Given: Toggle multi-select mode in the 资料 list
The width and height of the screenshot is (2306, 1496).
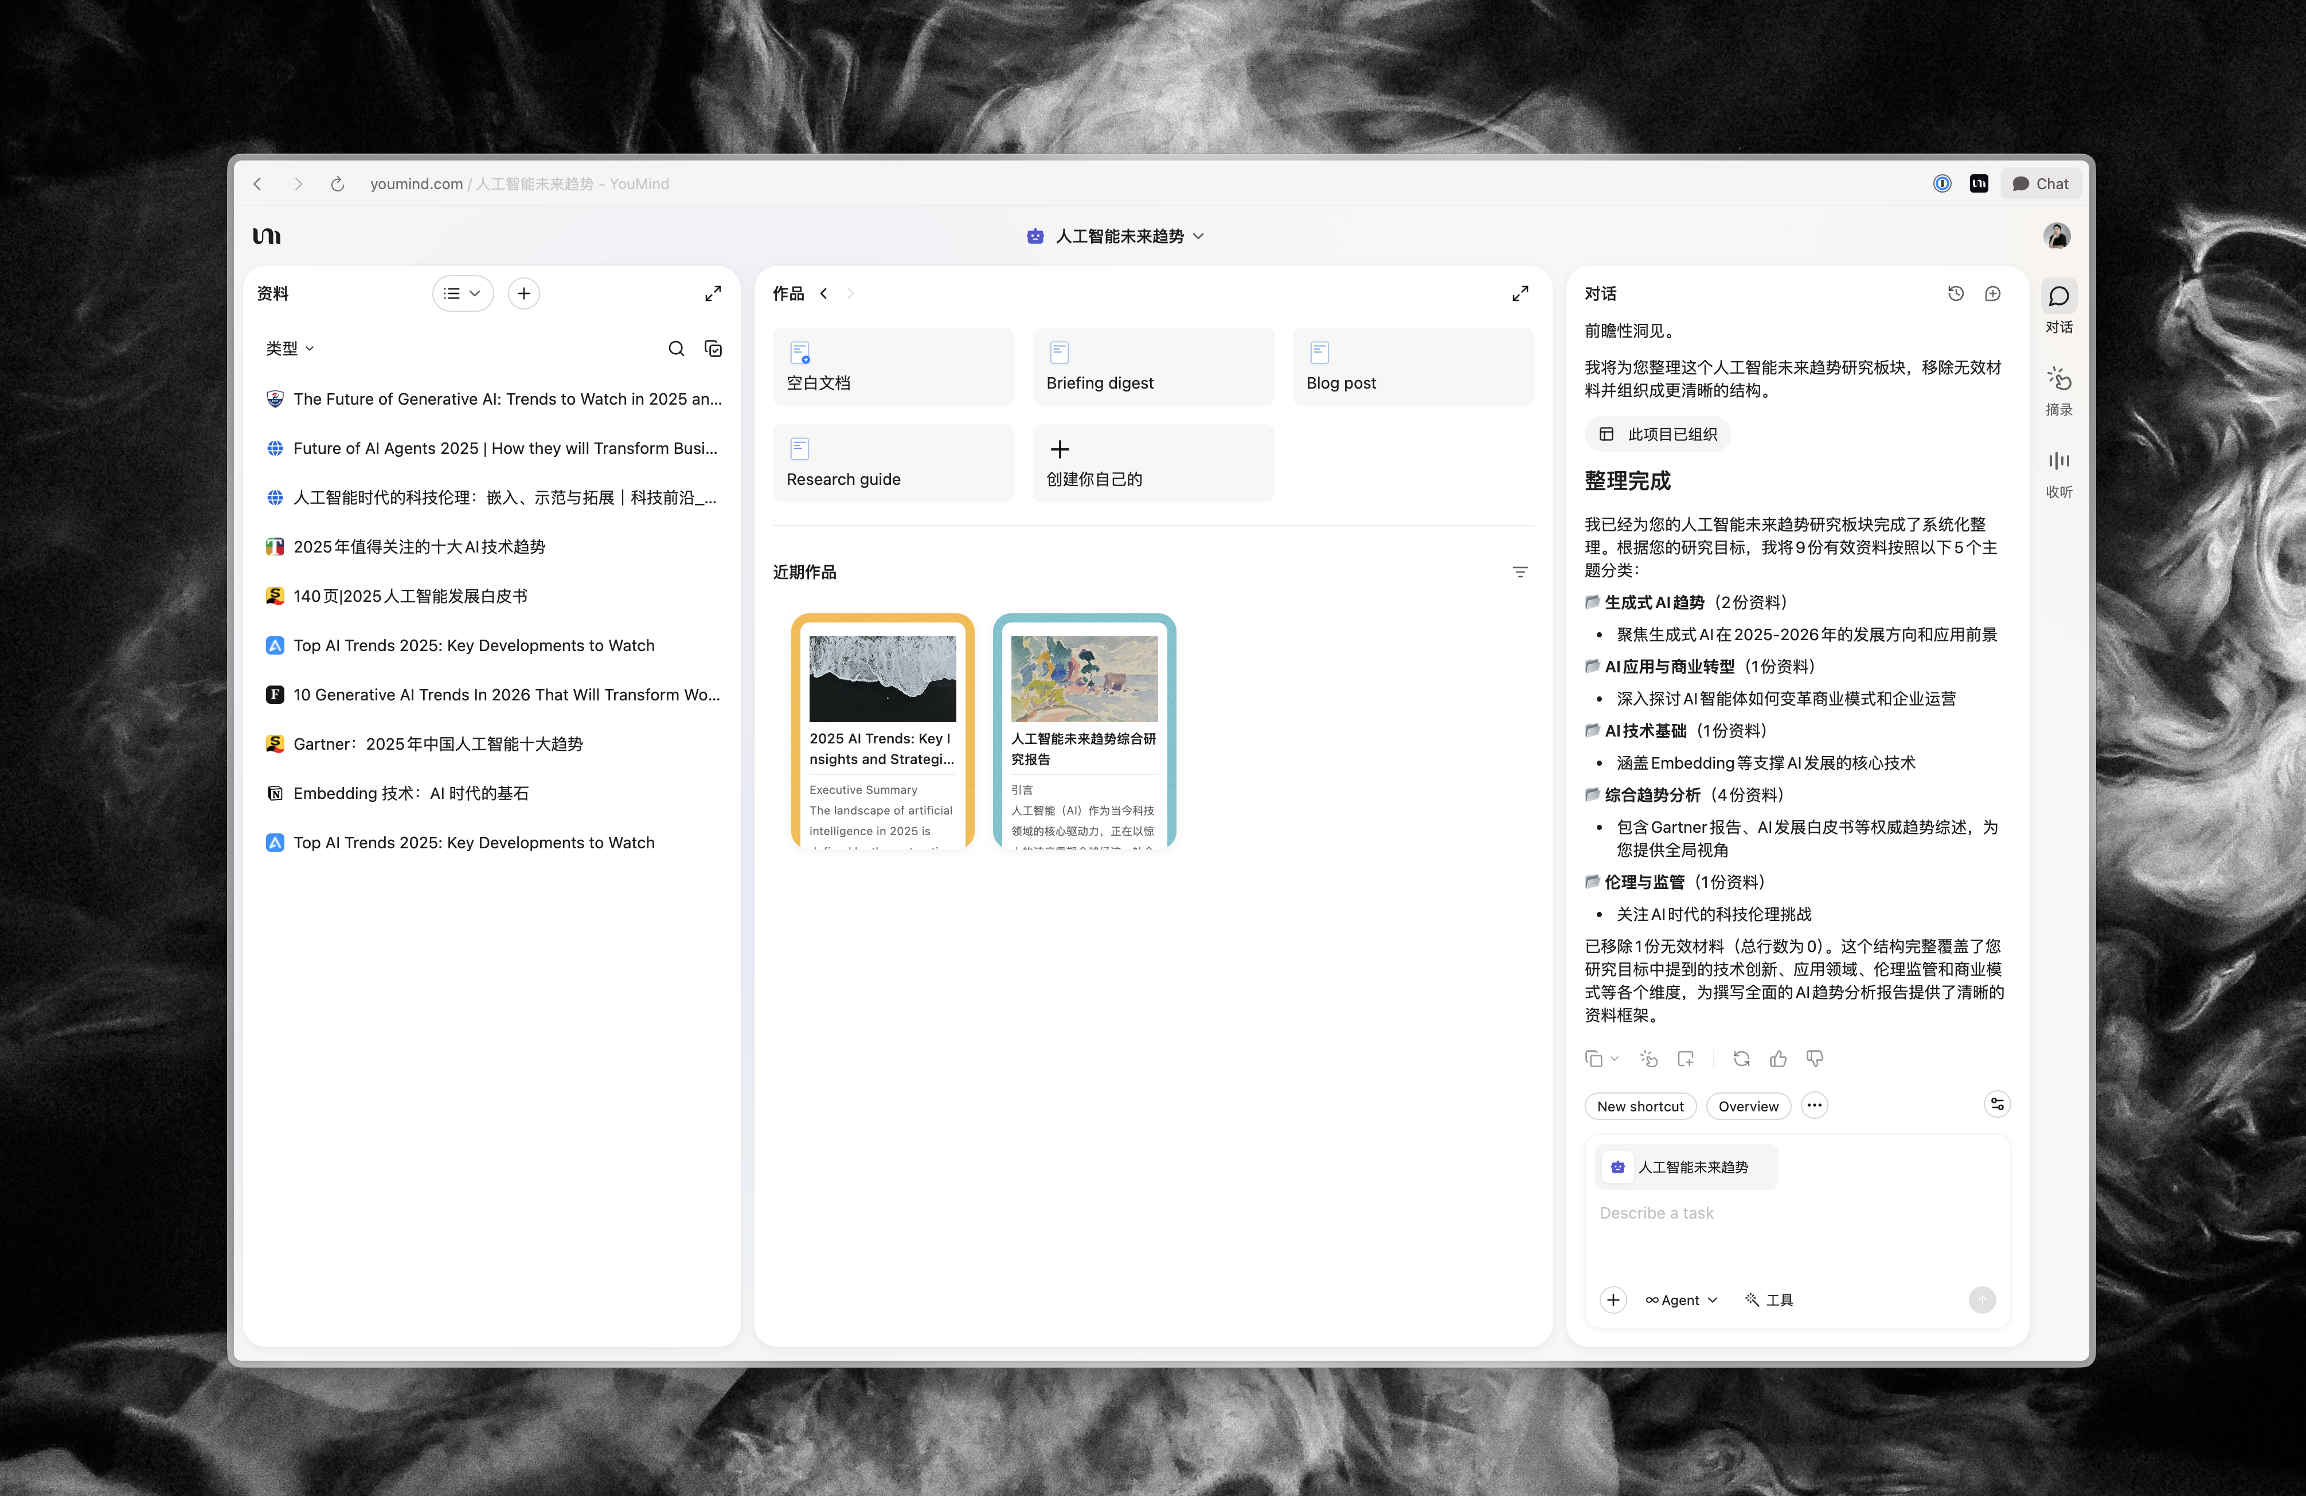Looking at the screenshot, I should [x=713, y=349].
